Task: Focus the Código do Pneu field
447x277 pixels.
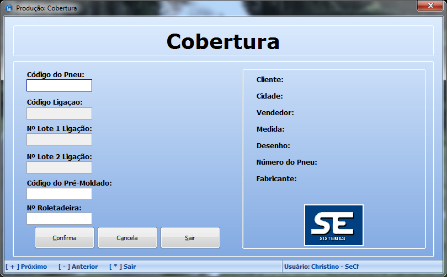Action: [59, 85]
